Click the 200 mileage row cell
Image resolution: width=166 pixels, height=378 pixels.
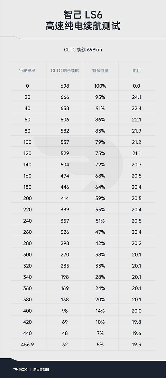(27, 198)
